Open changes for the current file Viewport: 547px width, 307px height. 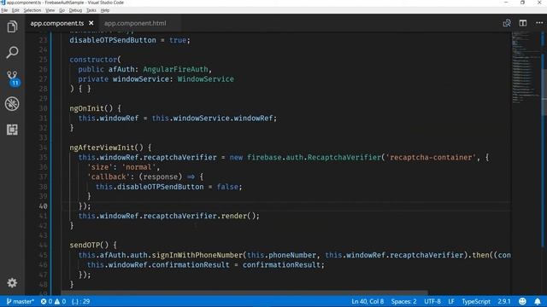click(507, 23)
